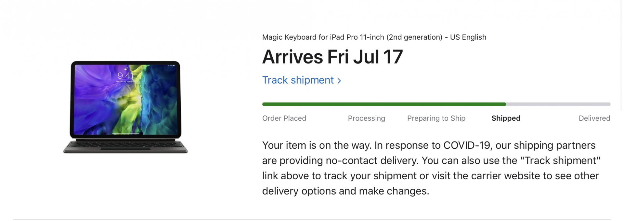Click the lock icon on the iPad screen
624x221 pixels.
[126, 69]
